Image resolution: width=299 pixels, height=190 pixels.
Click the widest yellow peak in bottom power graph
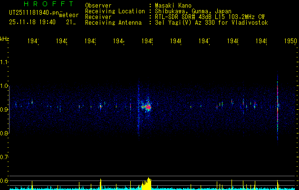[x=146, y=183]
